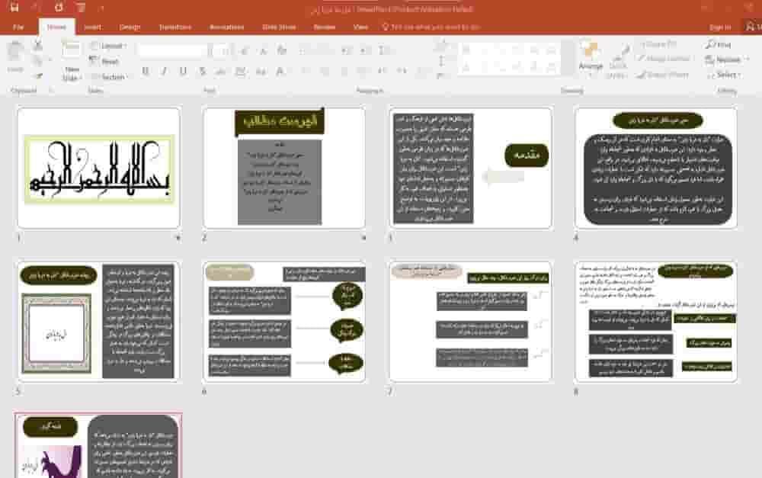Select slide 8 thumbnail
The width and height of the screenshot is (762, 478).
coord(655,322)
